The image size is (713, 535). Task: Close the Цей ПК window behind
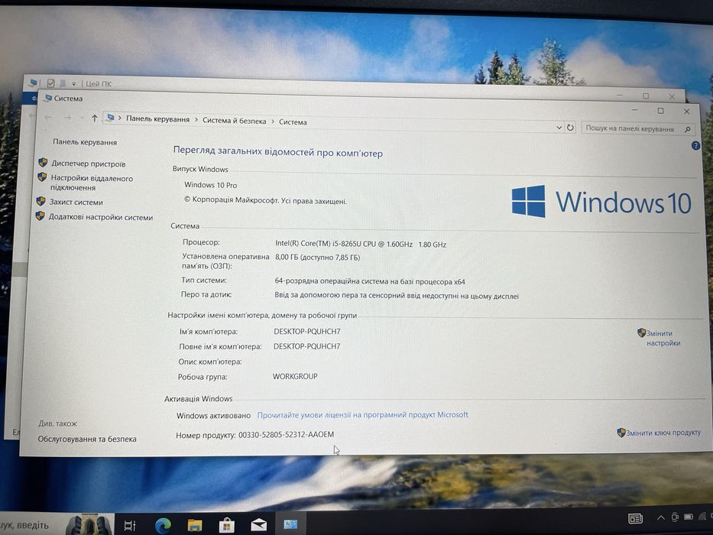pos(672,96)
